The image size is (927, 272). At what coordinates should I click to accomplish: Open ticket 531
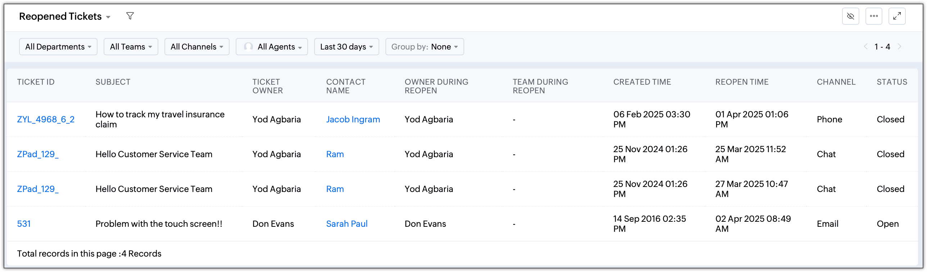24,224
